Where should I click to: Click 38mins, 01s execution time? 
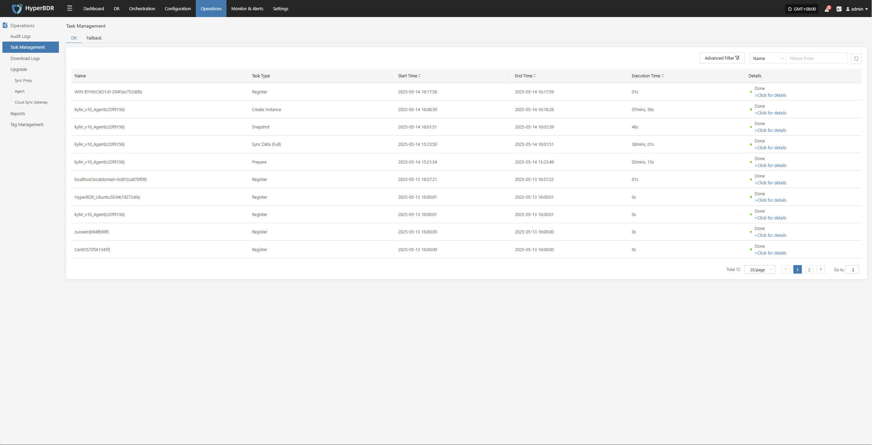643,144
